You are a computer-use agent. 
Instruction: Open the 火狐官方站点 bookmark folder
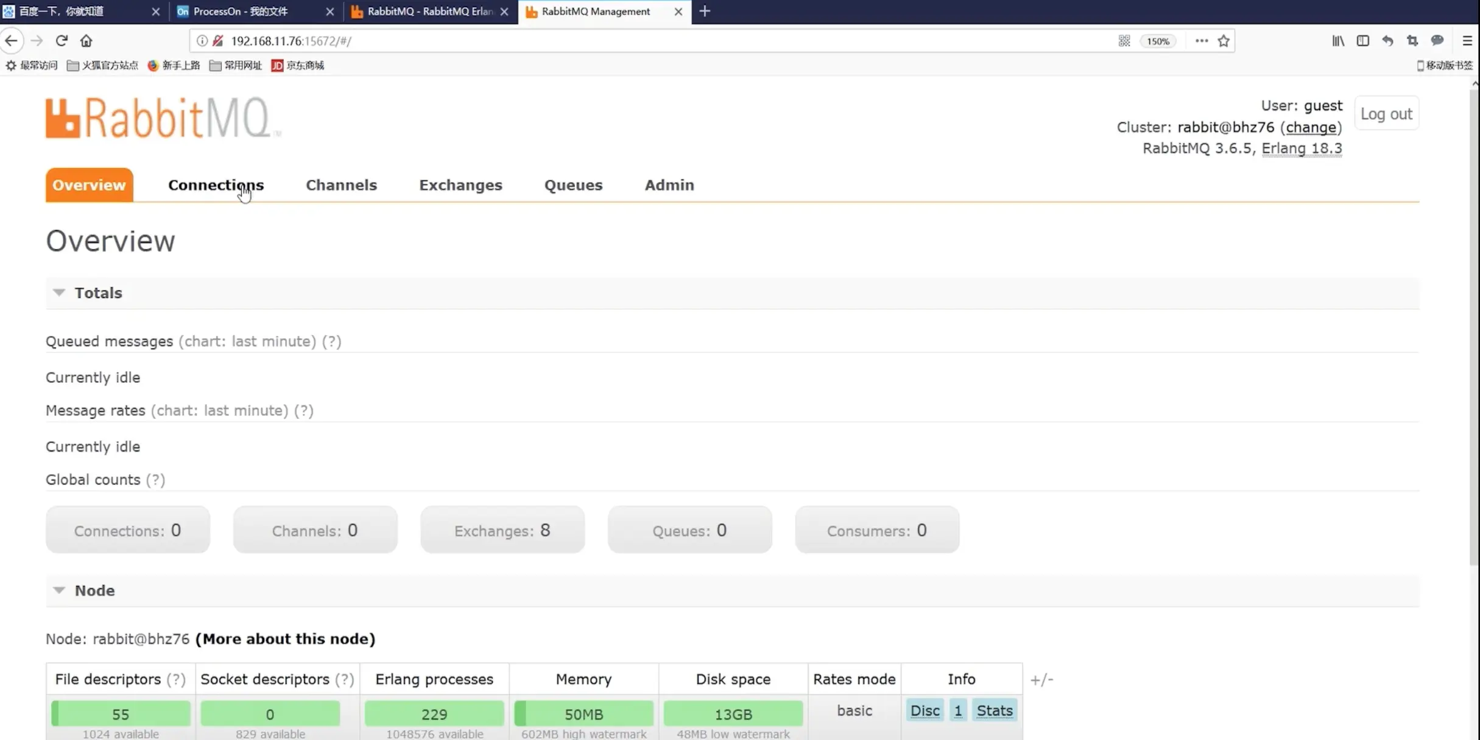(102, 65)
